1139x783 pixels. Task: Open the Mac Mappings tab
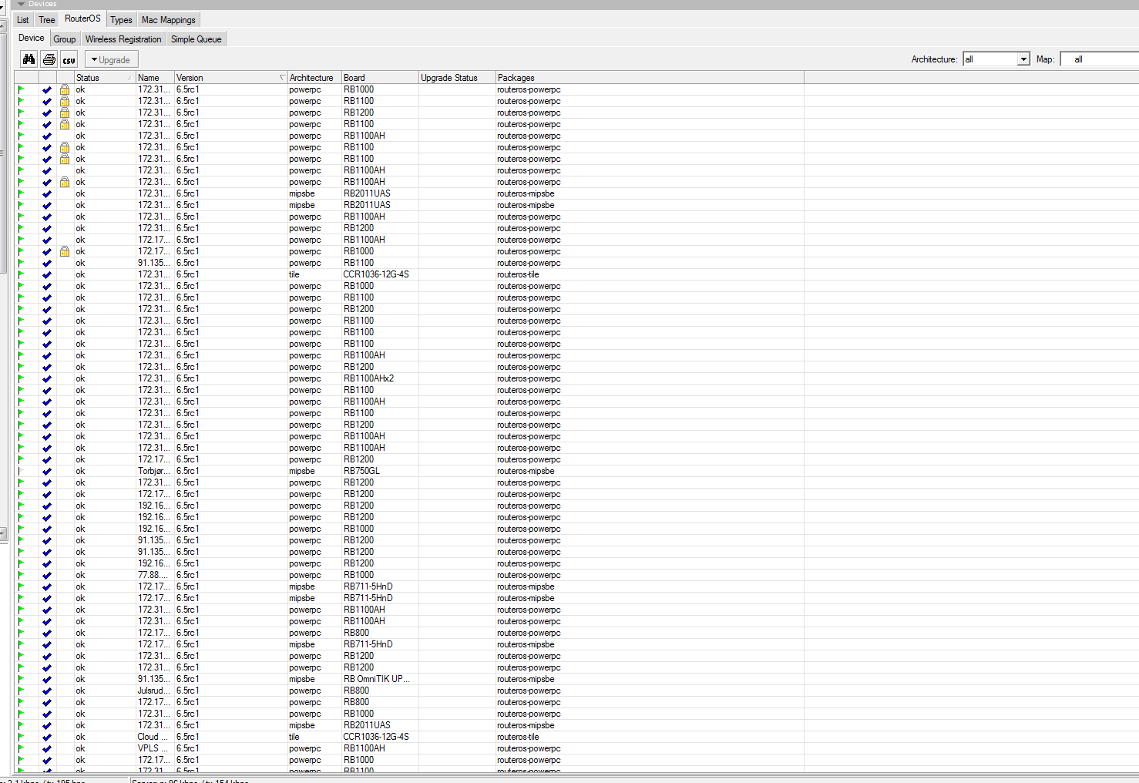pos(169,20)
